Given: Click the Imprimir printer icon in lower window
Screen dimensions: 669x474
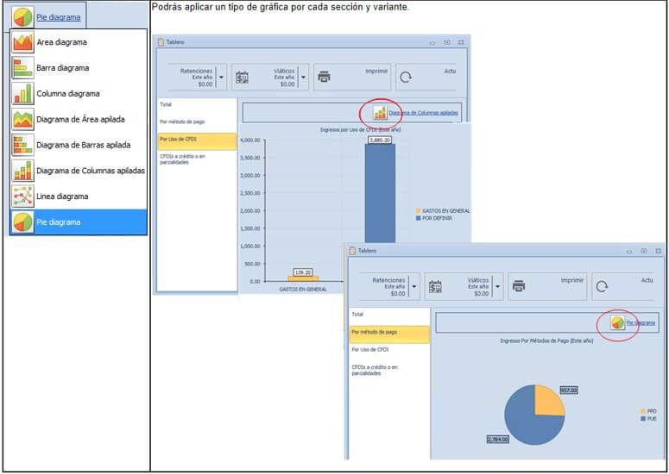Looking at the screenshot, I should (519, 286).
